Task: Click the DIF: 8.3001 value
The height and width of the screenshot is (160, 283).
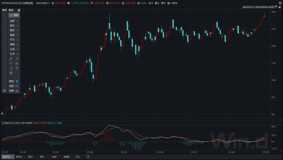Action: coord(27,123)
